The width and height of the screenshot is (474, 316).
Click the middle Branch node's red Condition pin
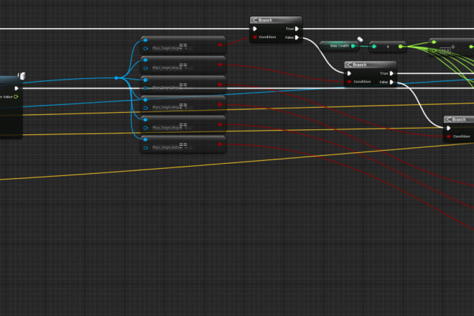(x=349, y=82)
